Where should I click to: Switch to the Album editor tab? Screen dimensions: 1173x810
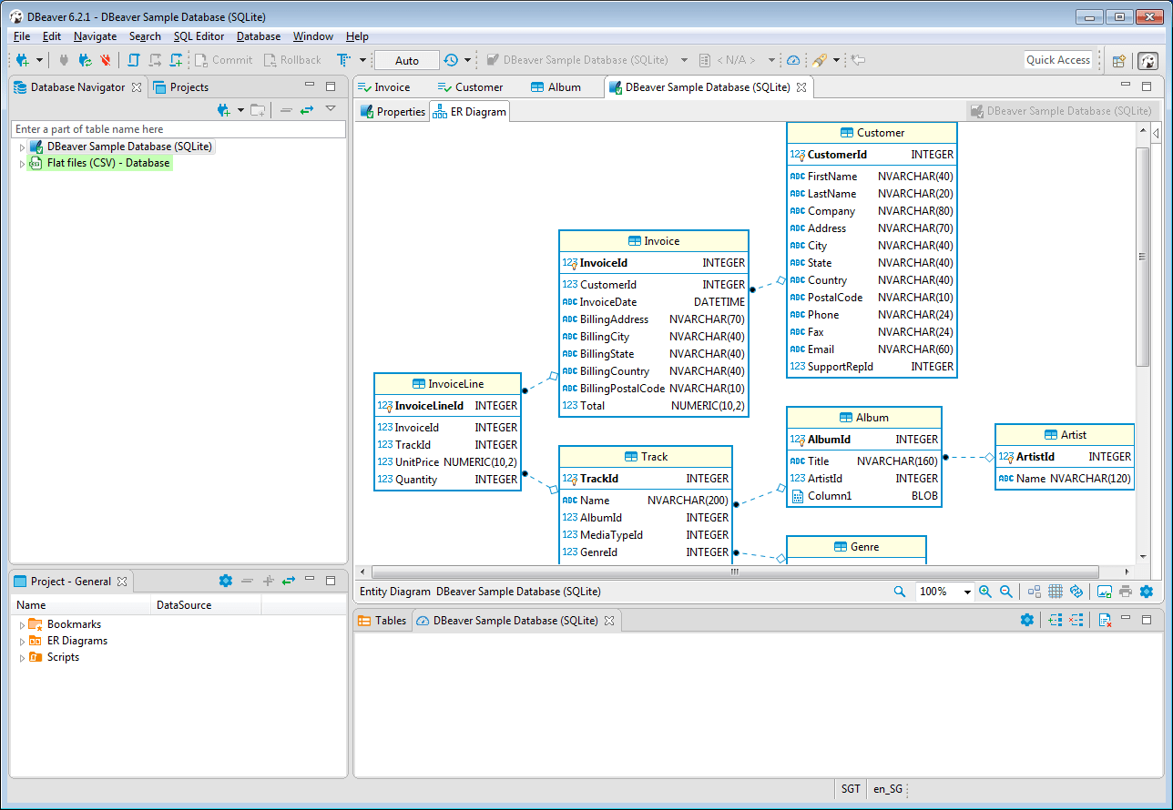(x=556, y=87)
